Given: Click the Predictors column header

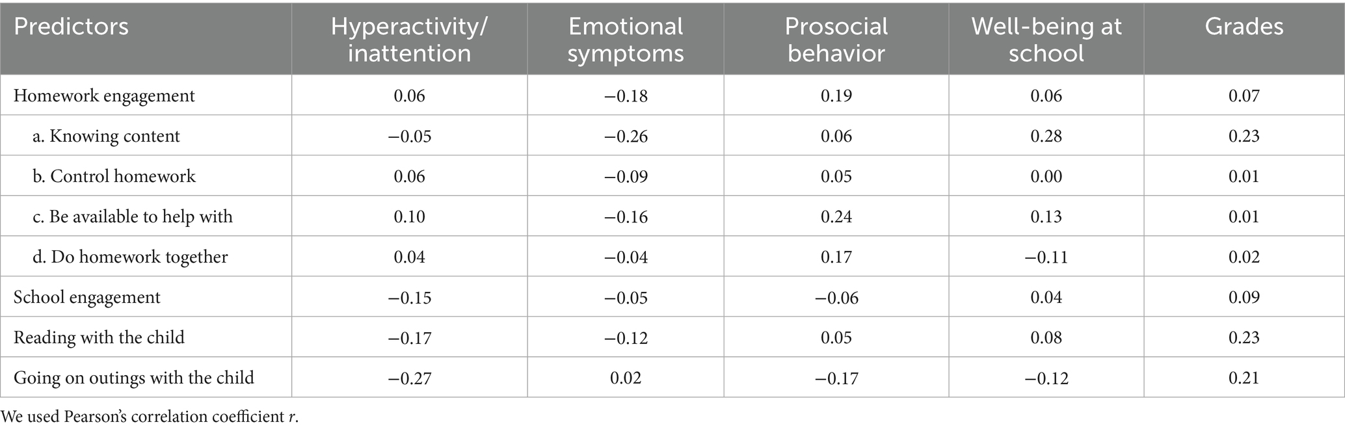Looking at the screenshot, I should pos(71,27).
